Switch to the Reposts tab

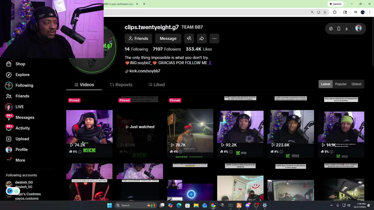(x=121, y=85)
